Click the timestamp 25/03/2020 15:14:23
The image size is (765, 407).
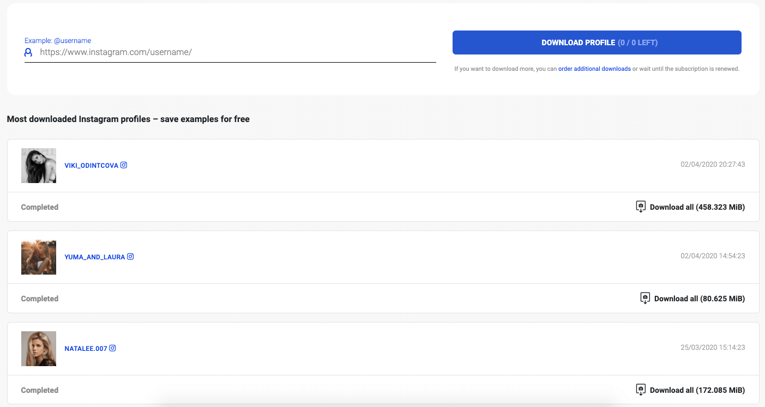coord(713,348)
